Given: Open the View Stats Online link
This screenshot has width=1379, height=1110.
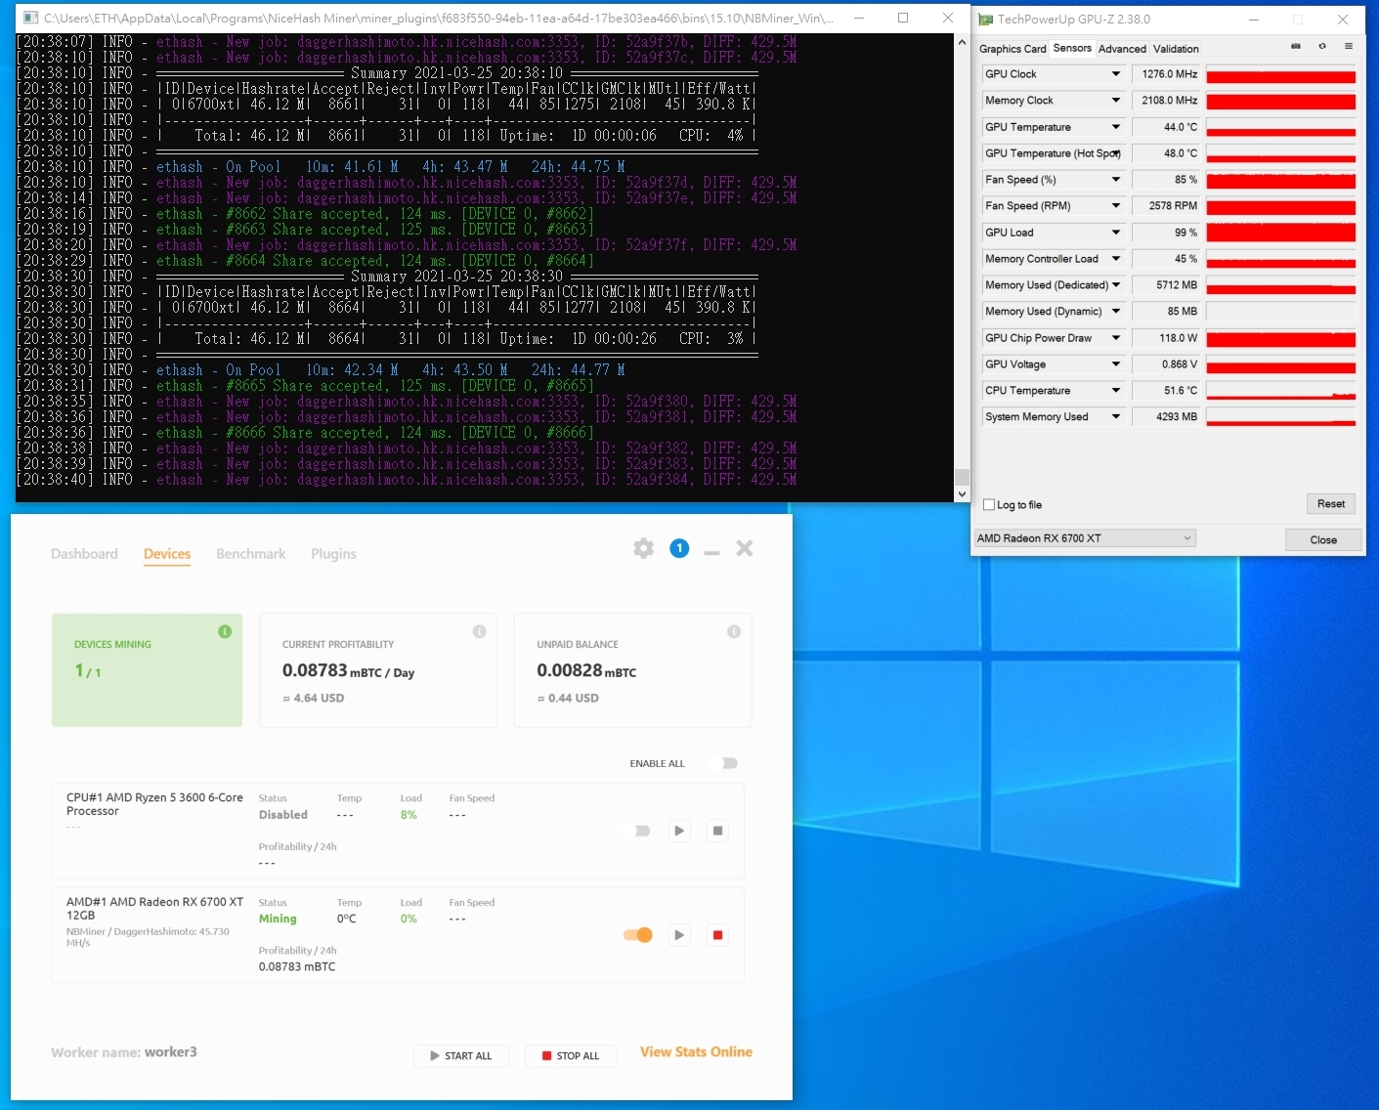Looking at the screenshot, I should click(x=696, y=1052).
